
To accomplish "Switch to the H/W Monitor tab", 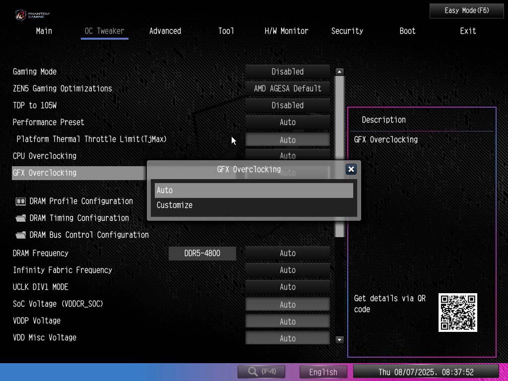I will tap(286, 31).
